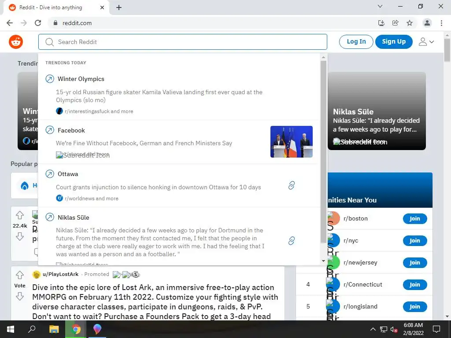Open the u/PlayLostArk profile link
451x338 pixels.
pos(60,274)
